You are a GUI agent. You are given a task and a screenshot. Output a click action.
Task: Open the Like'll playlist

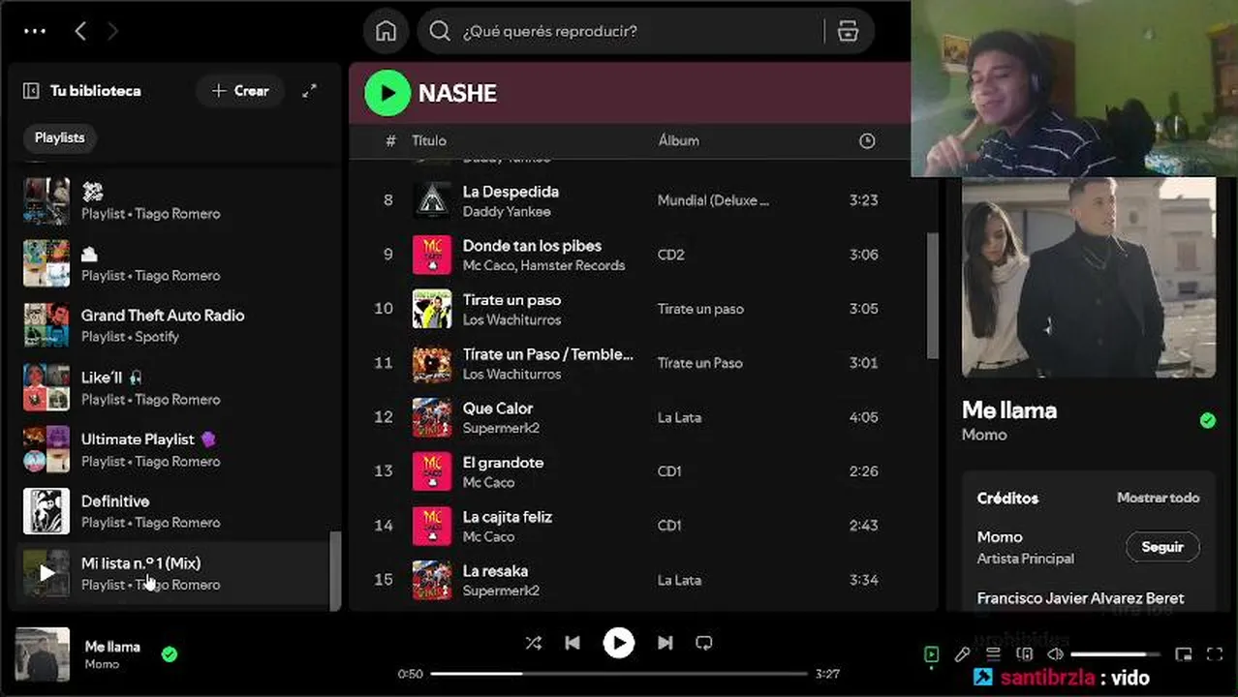click(x=174, y=387)
